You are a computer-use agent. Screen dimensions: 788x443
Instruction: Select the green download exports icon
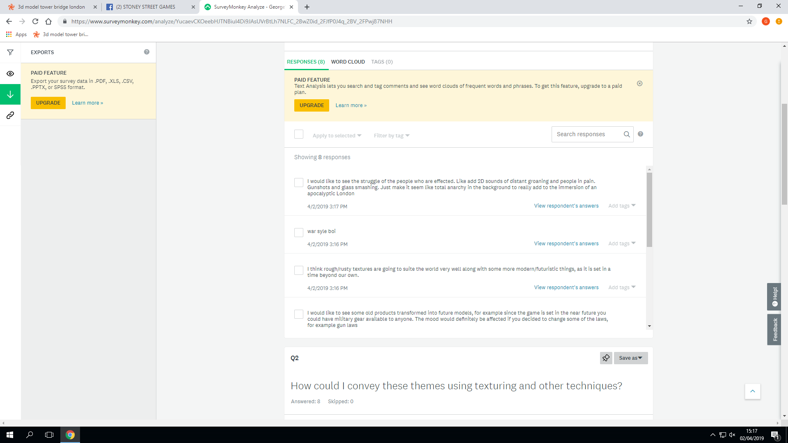(10, 95)
